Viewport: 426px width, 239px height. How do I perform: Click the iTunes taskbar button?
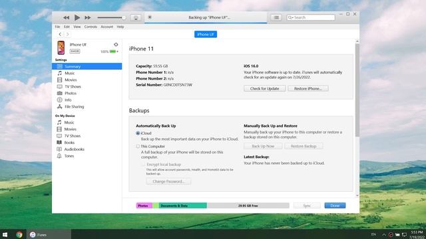pyautogui.click(x=49, y=234)
